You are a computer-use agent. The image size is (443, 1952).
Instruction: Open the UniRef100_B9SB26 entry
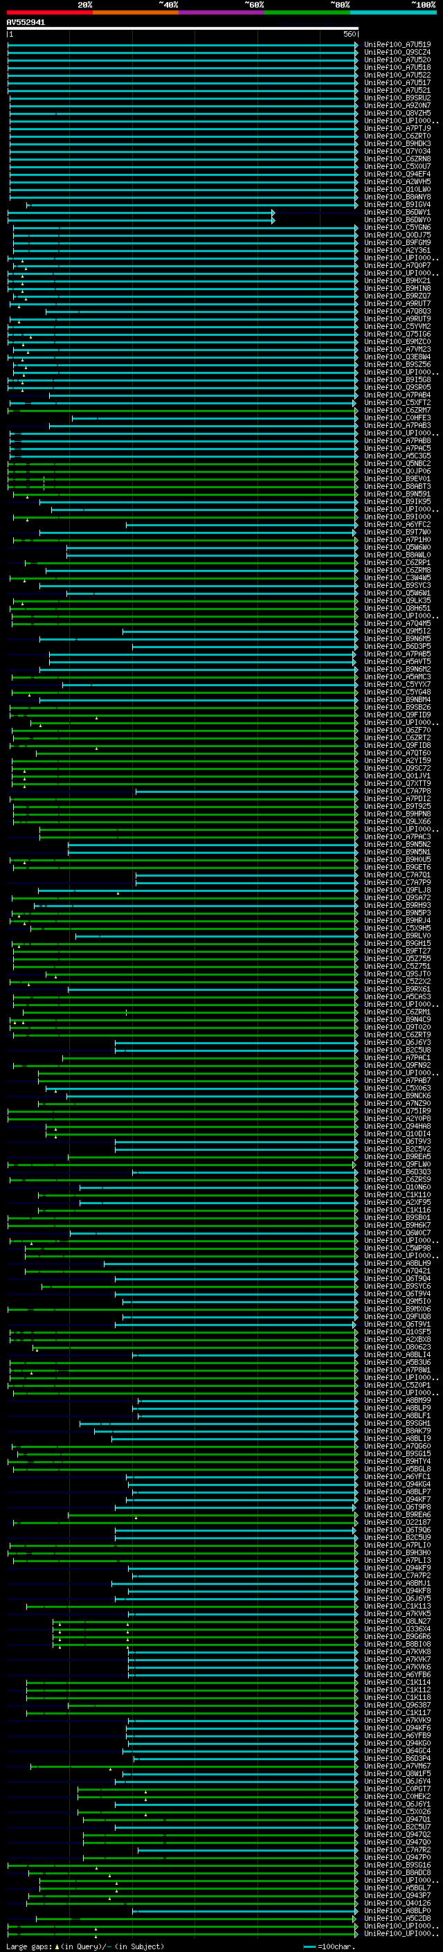pos(397,707)
